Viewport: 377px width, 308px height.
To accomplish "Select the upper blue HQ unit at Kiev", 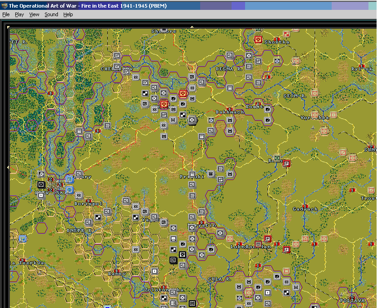I will 70,179.
